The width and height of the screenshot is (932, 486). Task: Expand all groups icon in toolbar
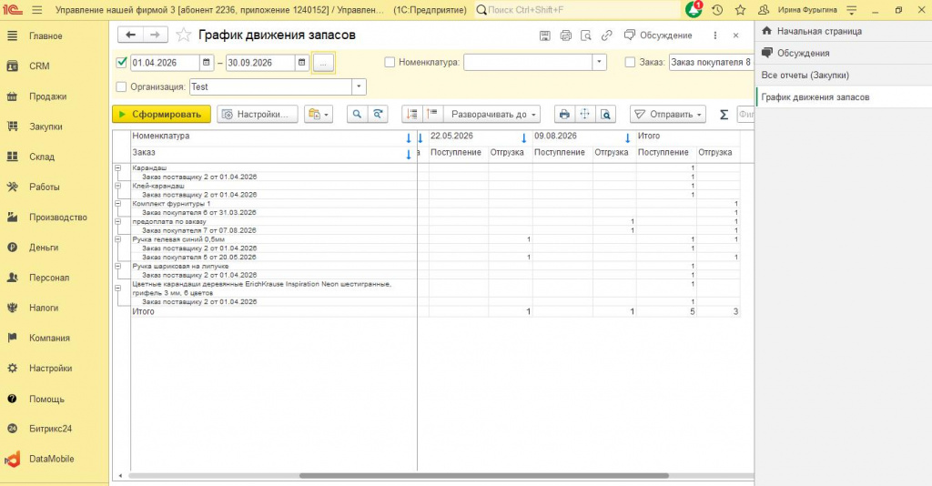point(432,114)
